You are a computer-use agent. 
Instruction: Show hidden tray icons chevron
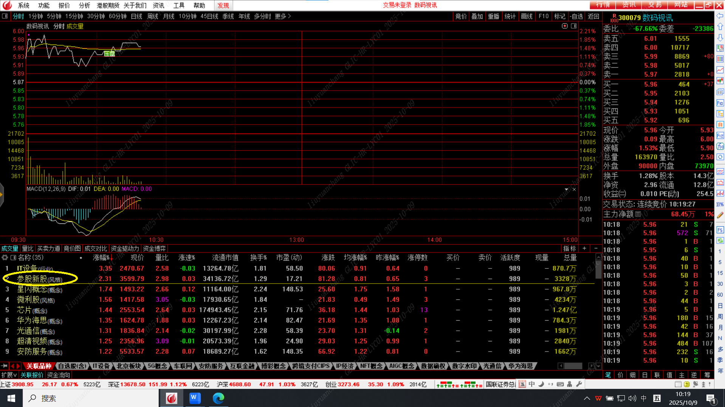click(x=587, y=398)
